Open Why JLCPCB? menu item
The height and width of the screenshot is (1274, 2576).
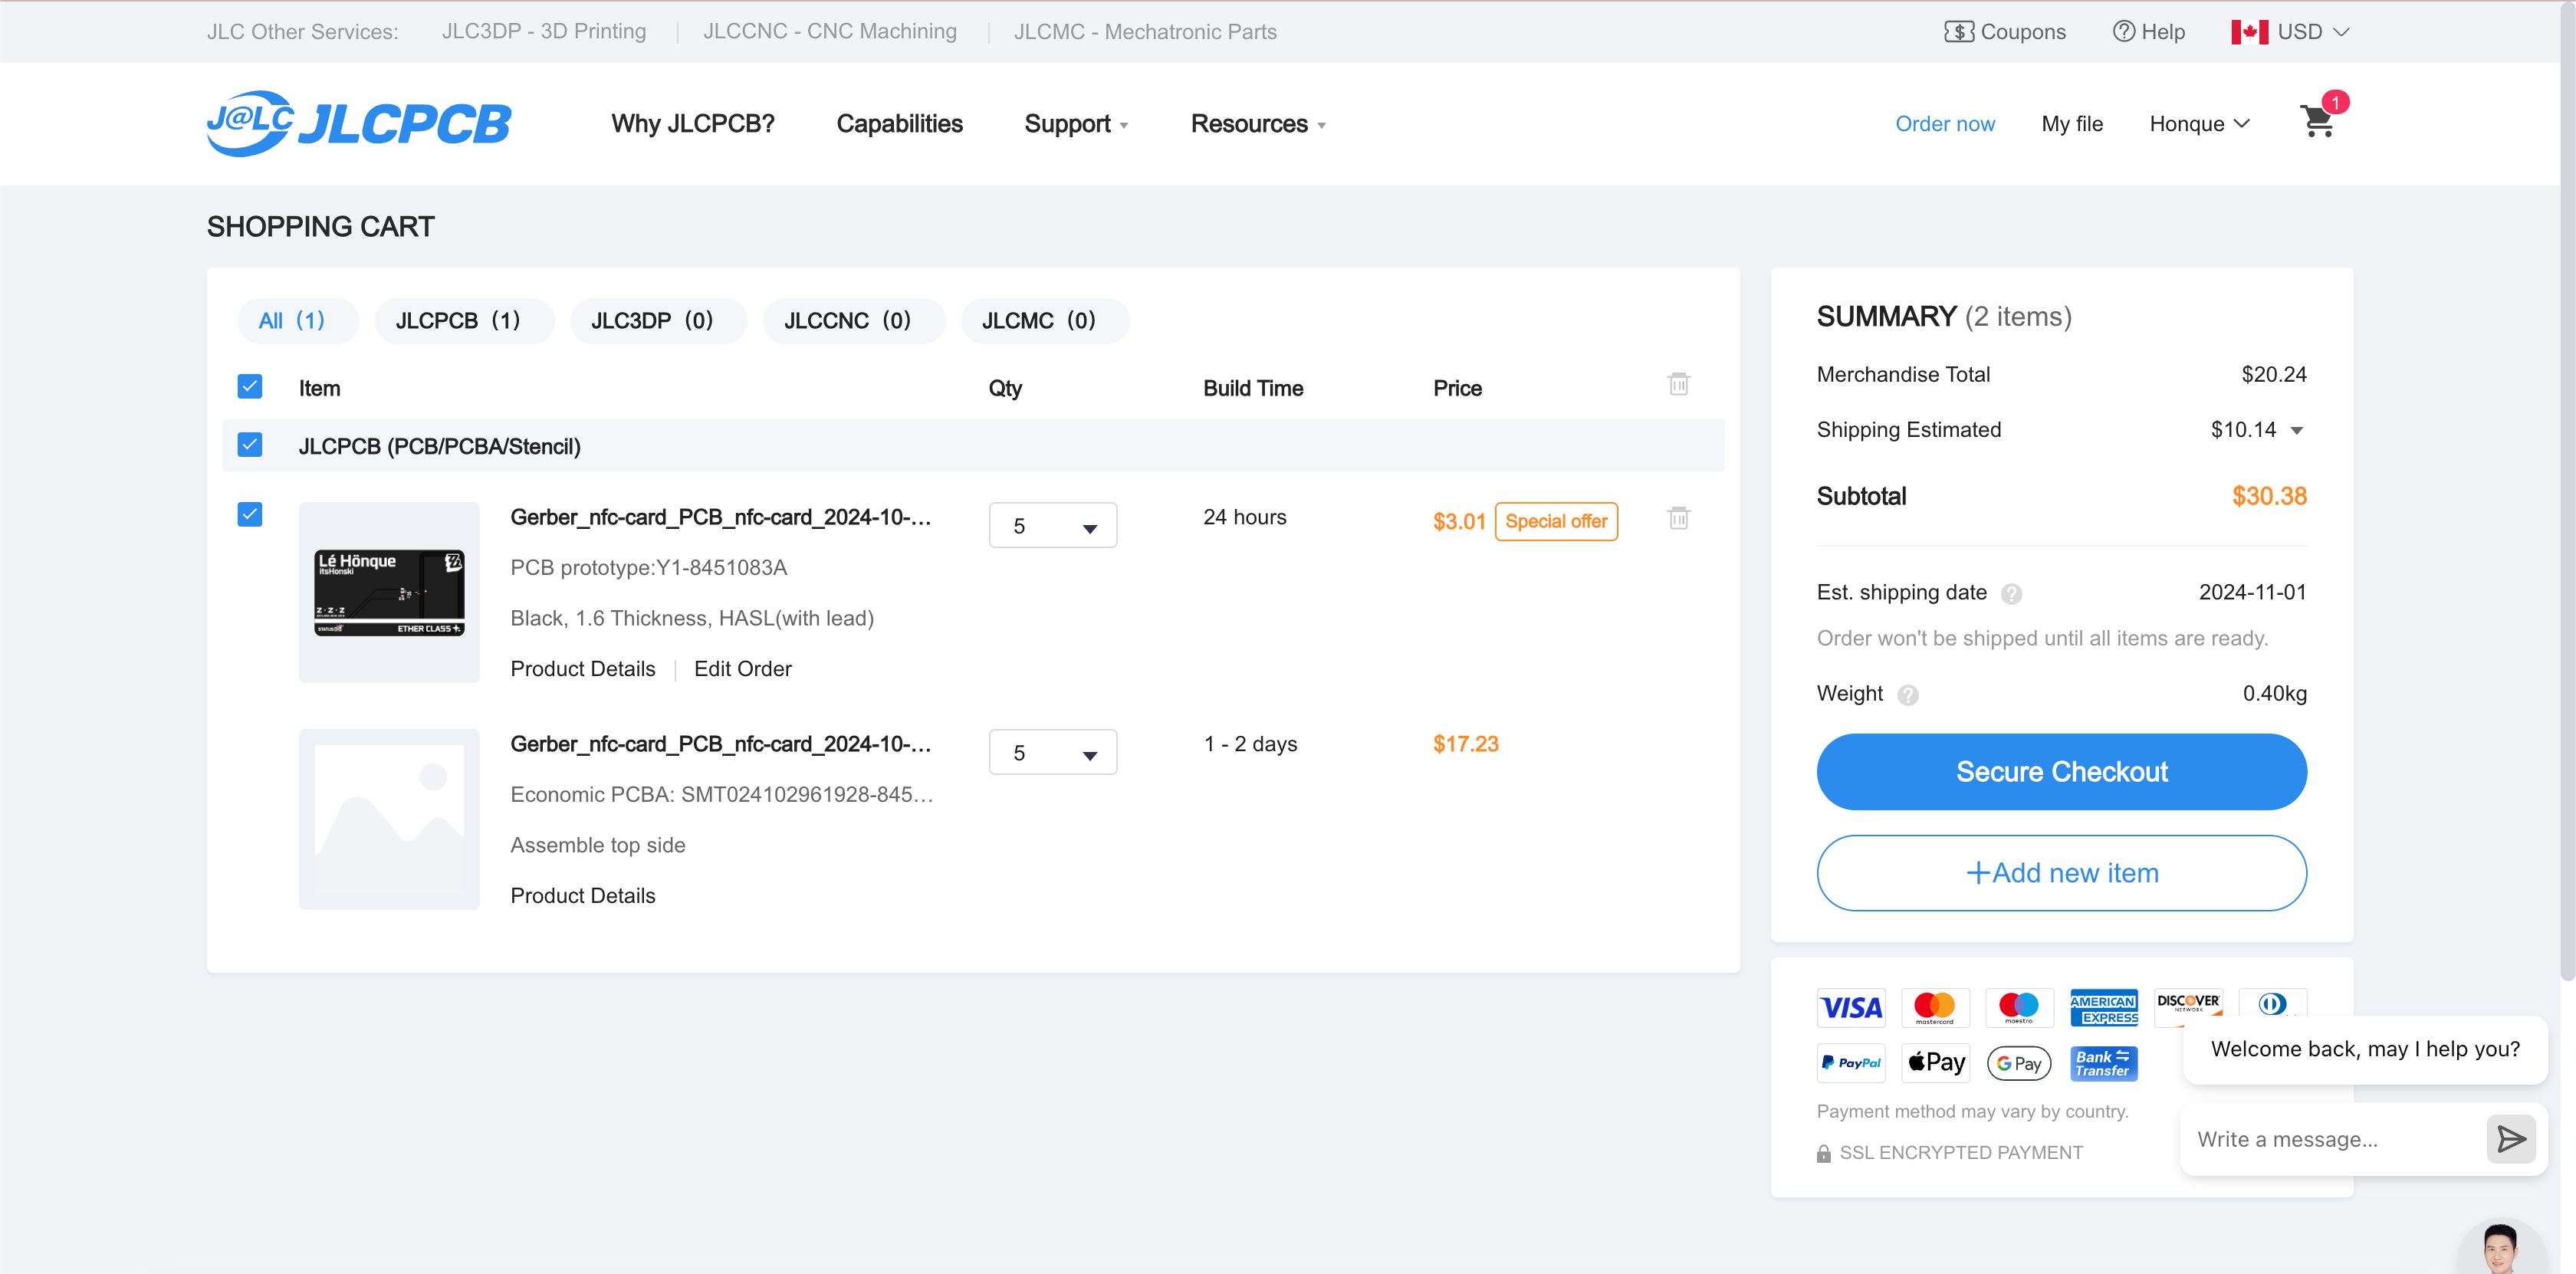(693, 124)
